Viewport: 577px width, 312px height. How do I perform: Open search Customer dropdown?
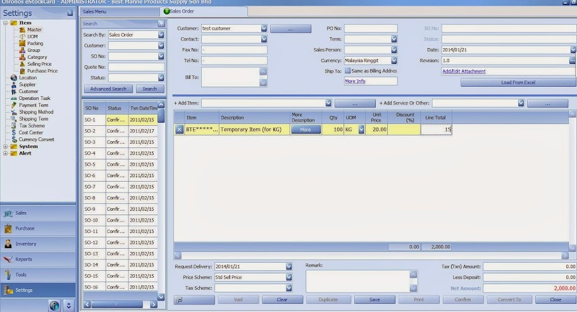click(161, 46)
